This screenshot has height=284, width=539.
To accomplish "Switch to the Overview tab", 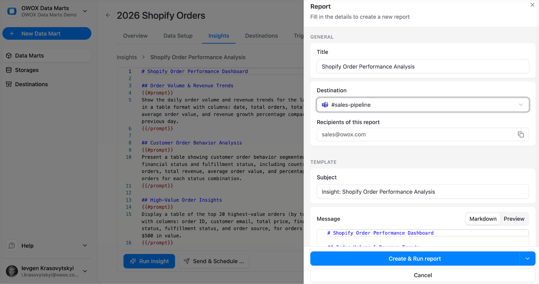I will point(135,36).
